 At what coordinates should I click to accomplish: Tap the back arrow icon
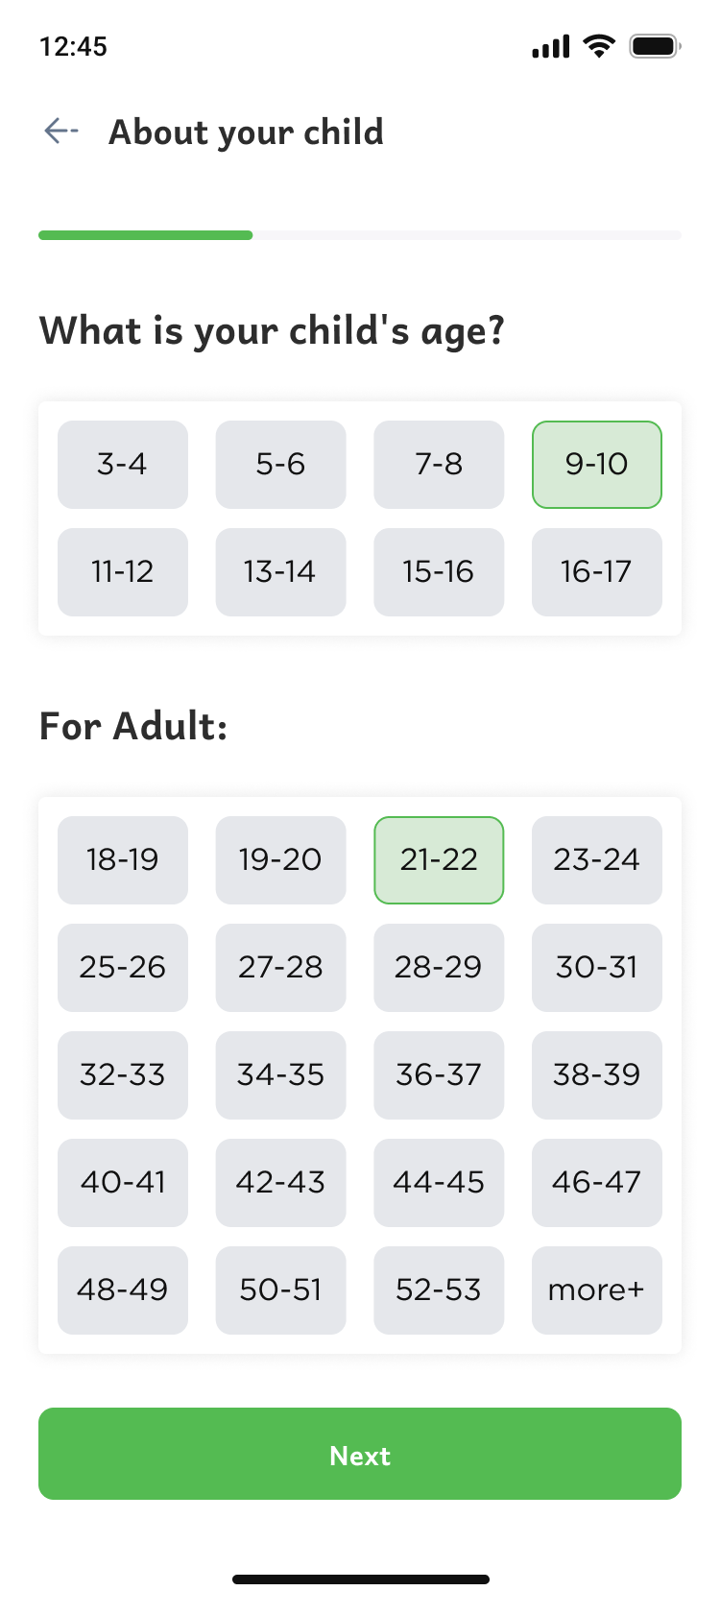(x=61, y=132)
